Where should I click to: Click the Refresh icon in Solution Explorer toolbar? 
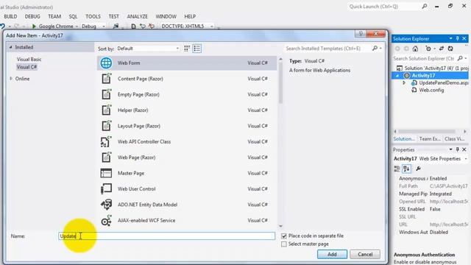tap(450, 49)
